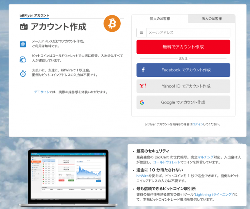Image resolution: width=250 pixels, height=209 pixels.
Task: Click the laptop trading screen image
Action: [x=68, y=178]
